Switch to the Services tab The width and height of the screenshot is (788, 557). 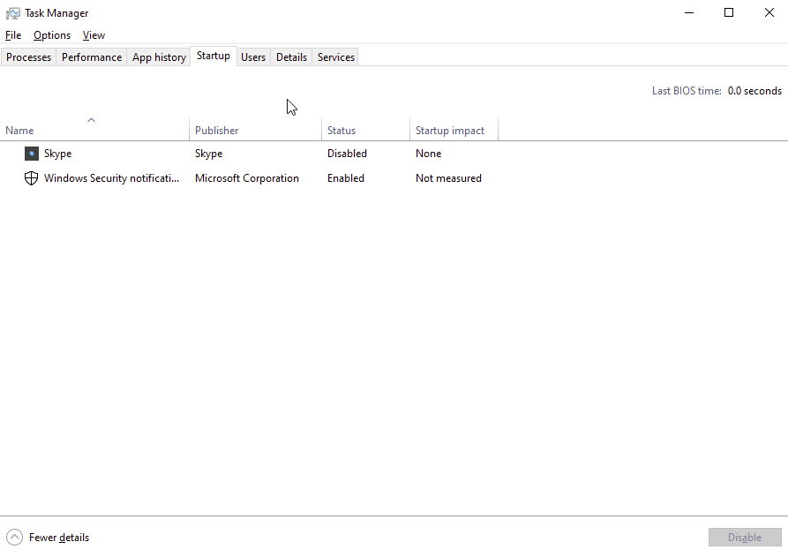tap(335, 57)
